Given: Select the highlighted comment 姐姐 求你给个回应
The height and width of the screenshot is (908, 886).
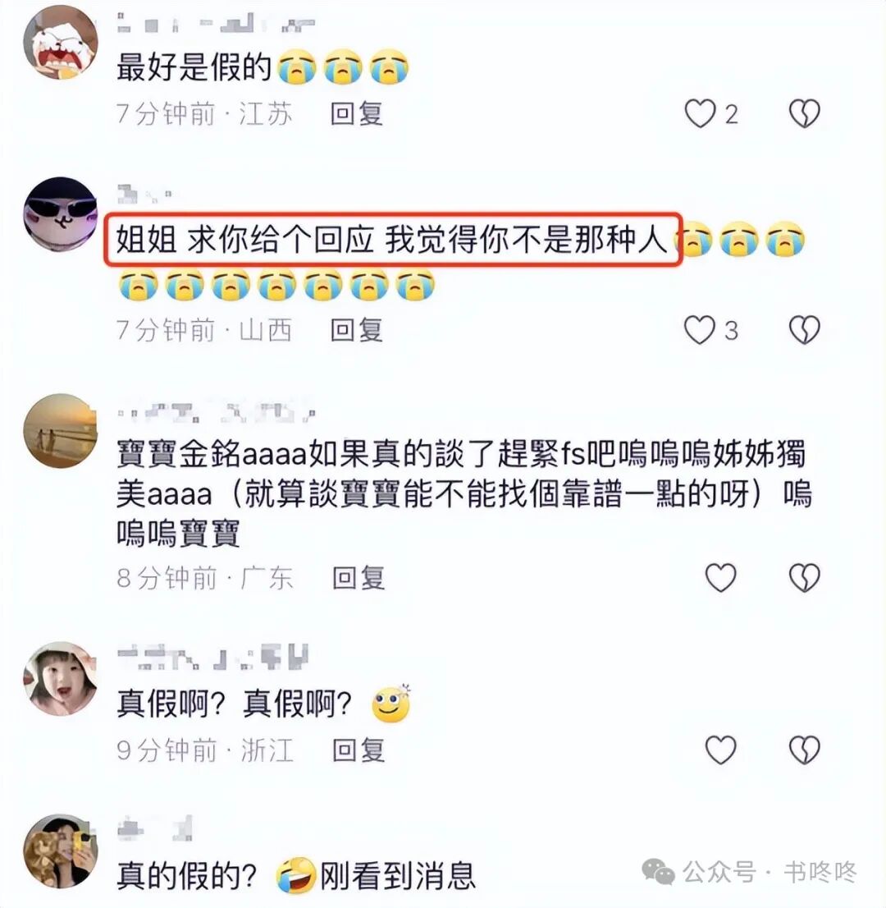Looking at the screenshot, I should (x=394, y=240).
